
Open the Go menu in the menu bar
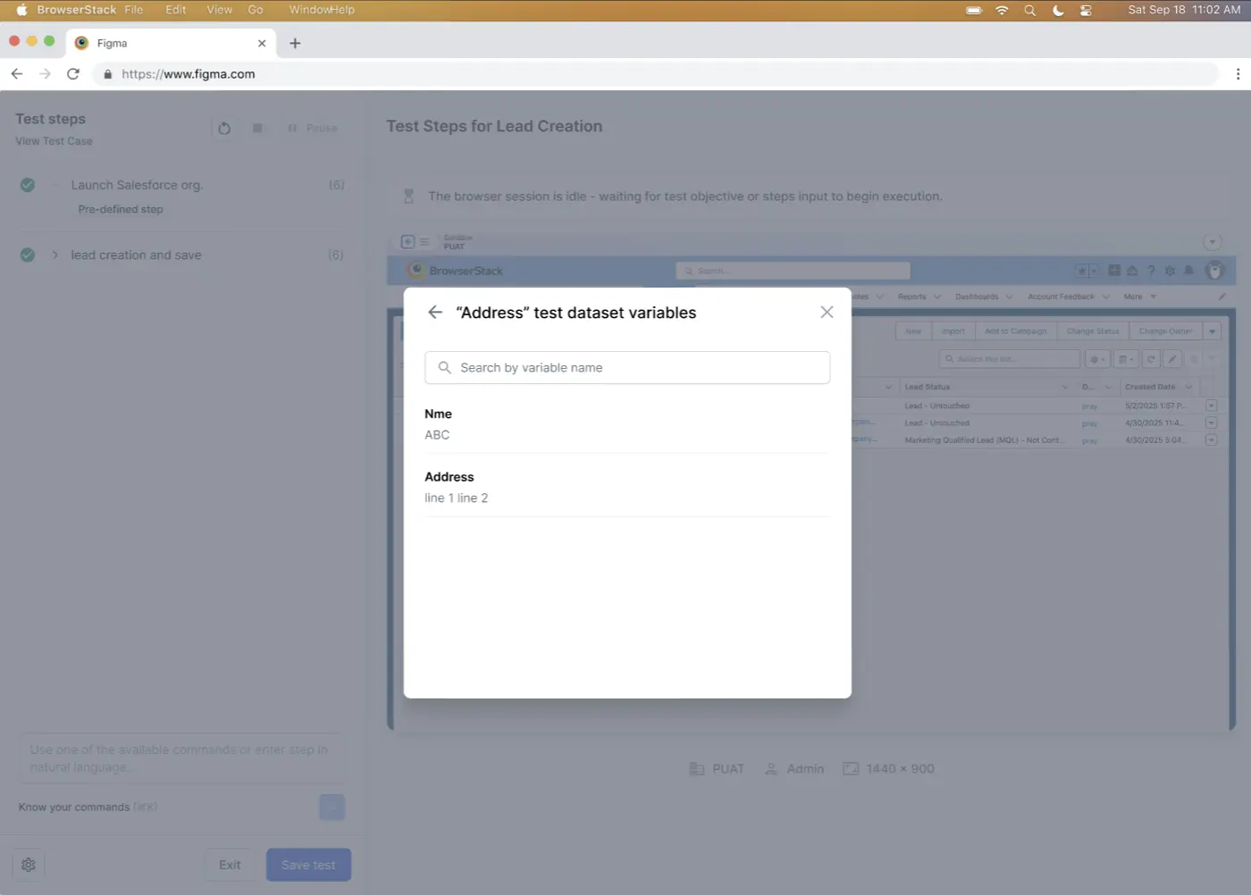tap(256, 10)
